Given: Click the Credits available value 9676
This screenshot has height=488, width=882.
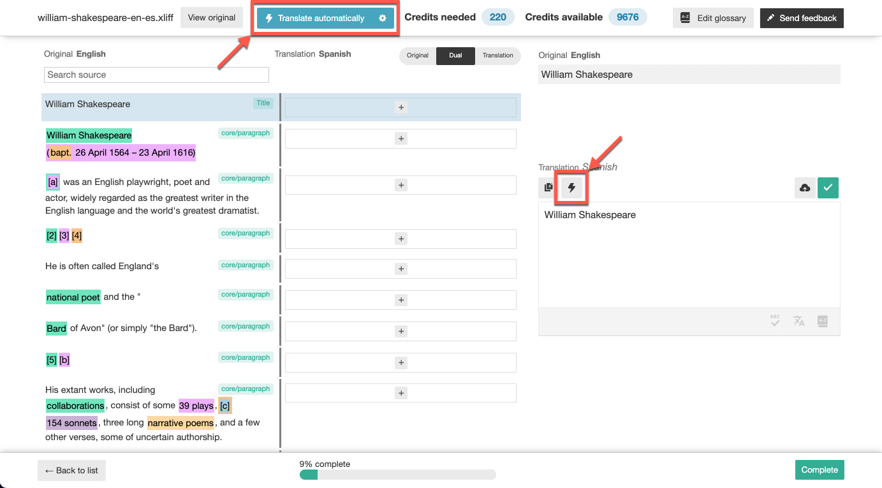Looking at the screenshot, I should pyautogui.click(x=628, y=17).
